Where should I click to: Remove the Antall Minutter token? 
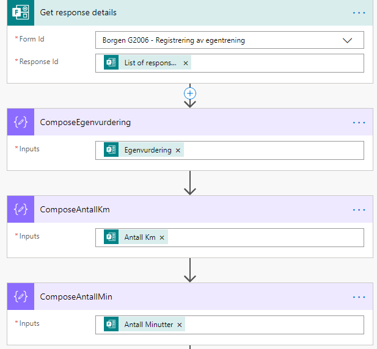click(x=180, y=325)
